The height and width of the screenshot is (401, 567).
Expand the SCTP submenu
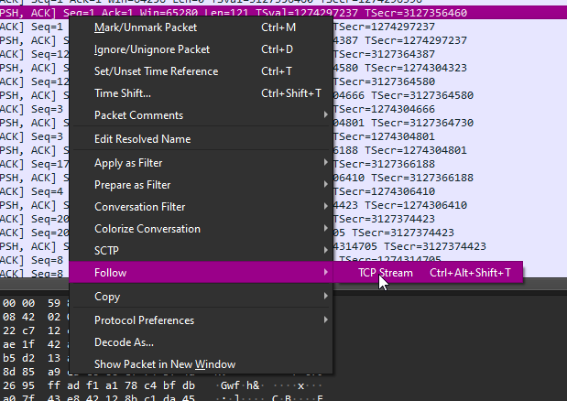[201, 251]
